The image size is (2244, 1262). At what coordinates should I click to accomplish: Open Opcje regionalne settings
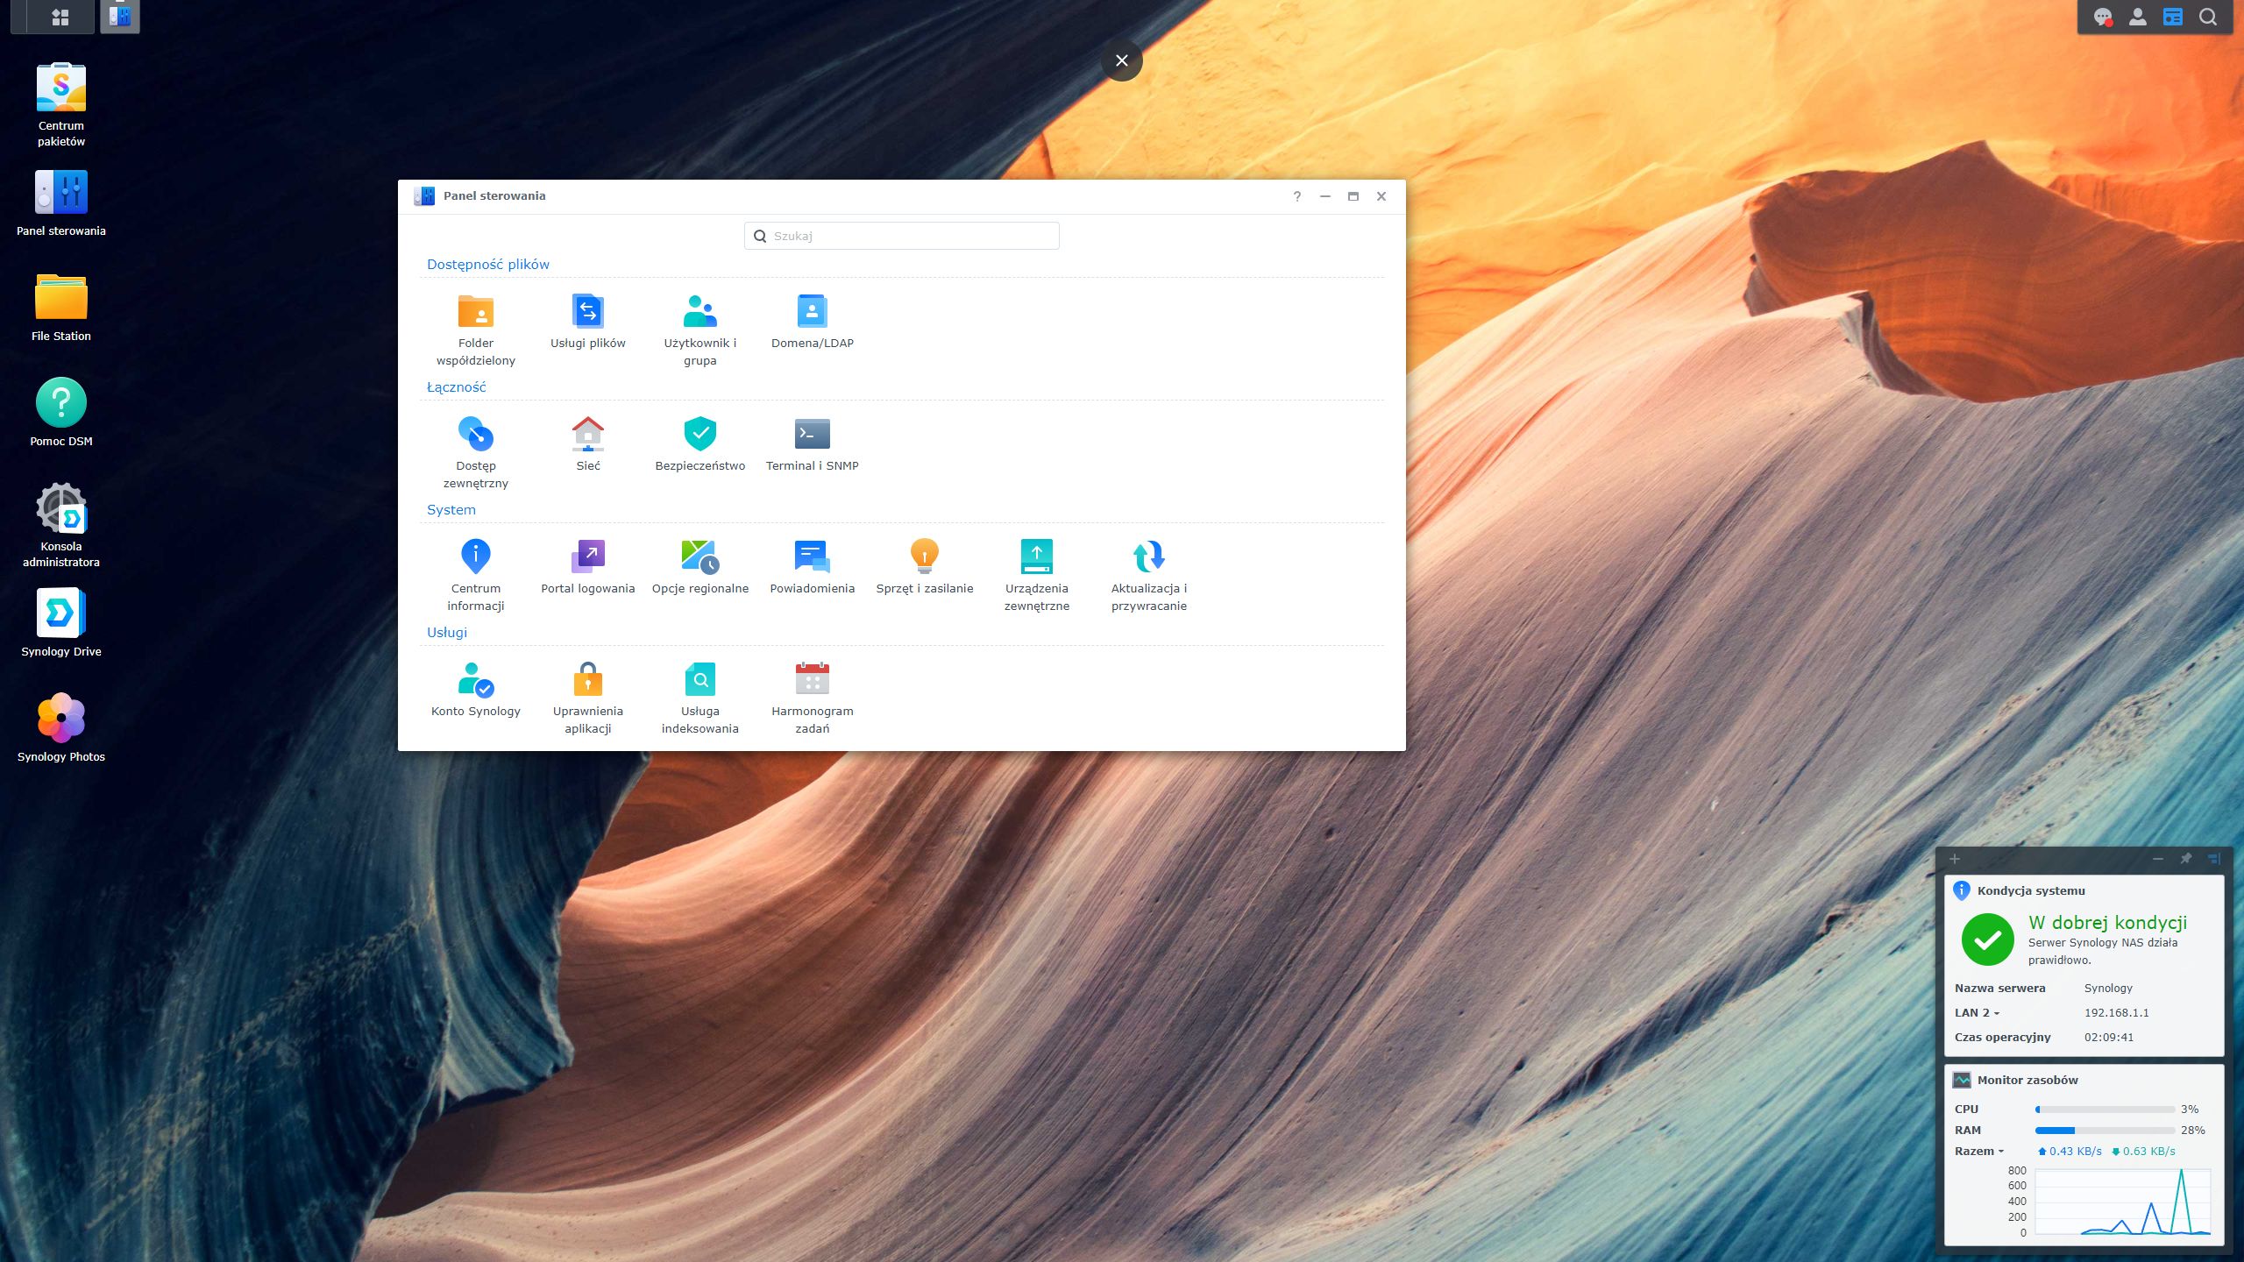(700, 567)
